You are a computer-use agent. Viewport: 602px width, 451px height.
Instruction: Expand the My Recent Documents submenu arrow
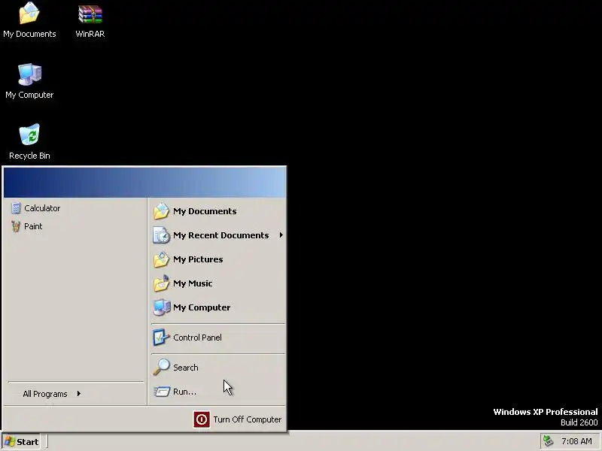(281, 235)
